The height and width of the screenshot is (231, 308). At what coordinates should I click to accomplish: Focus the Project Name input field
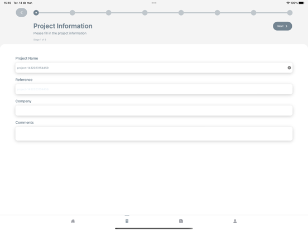tap(154, 68)
